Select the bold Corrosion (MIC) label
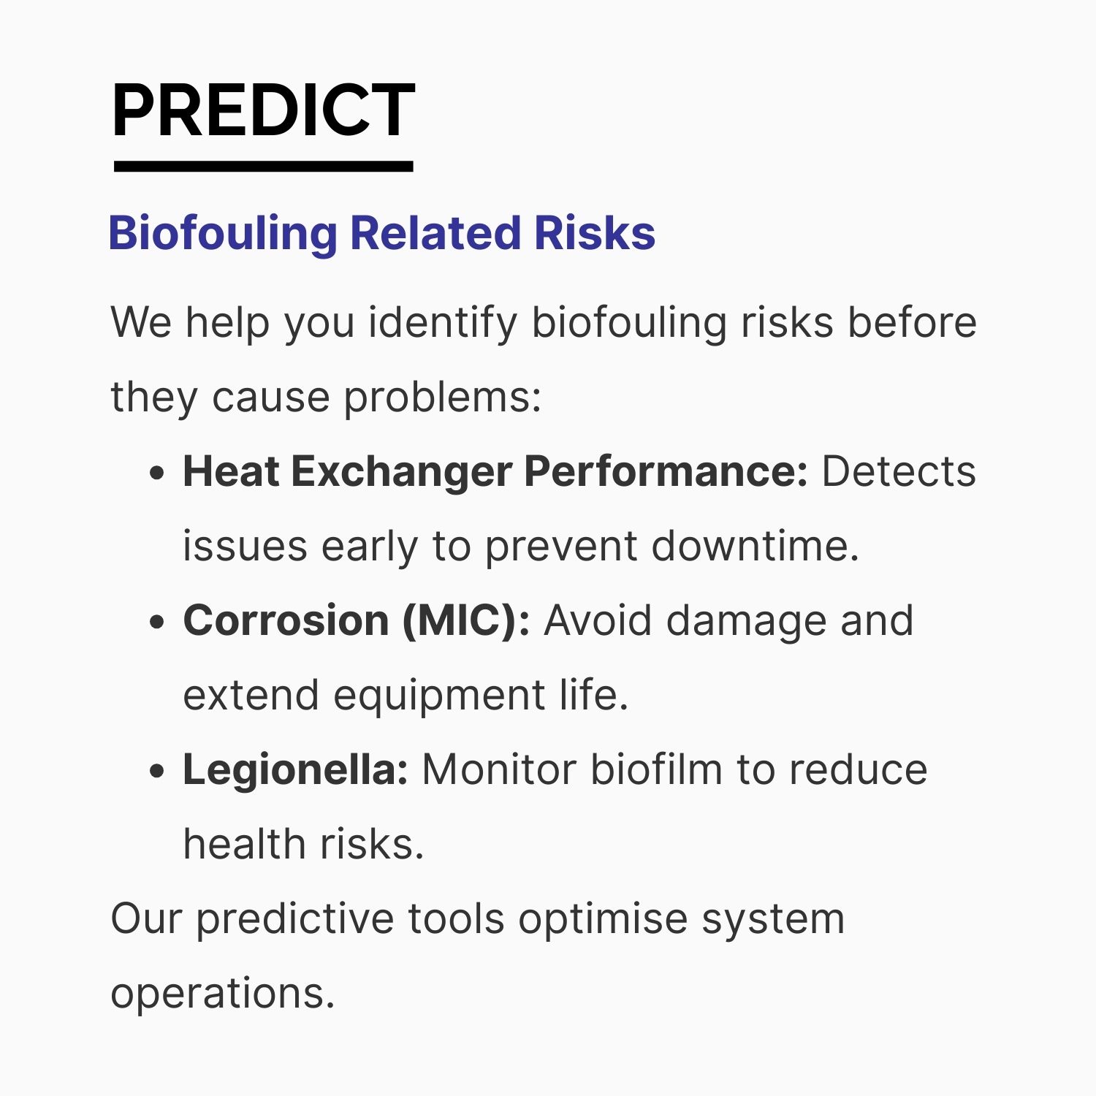 pos(356,621)
